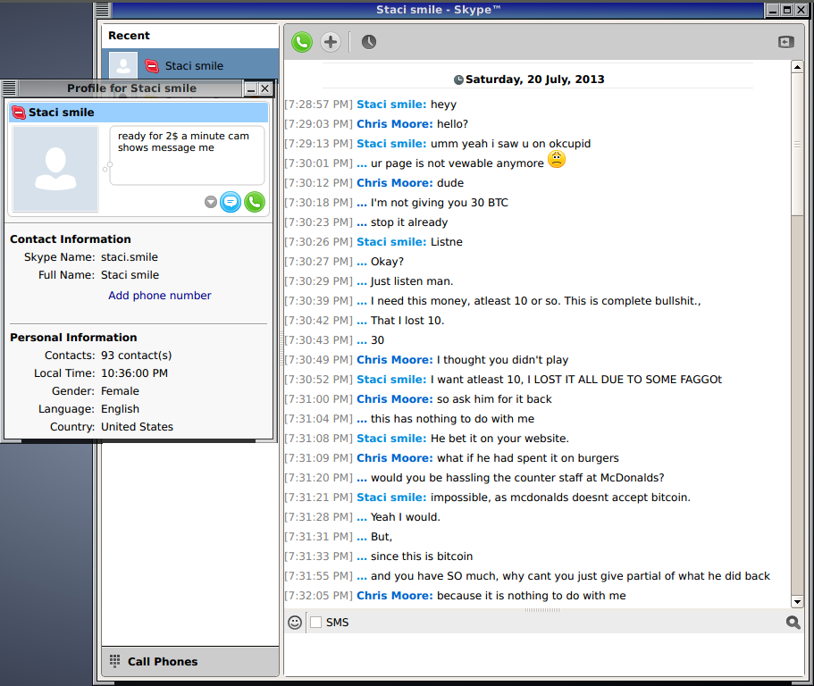Click the Personal Information heading
The width and height of the screenshot is (814, 686).
73,338
